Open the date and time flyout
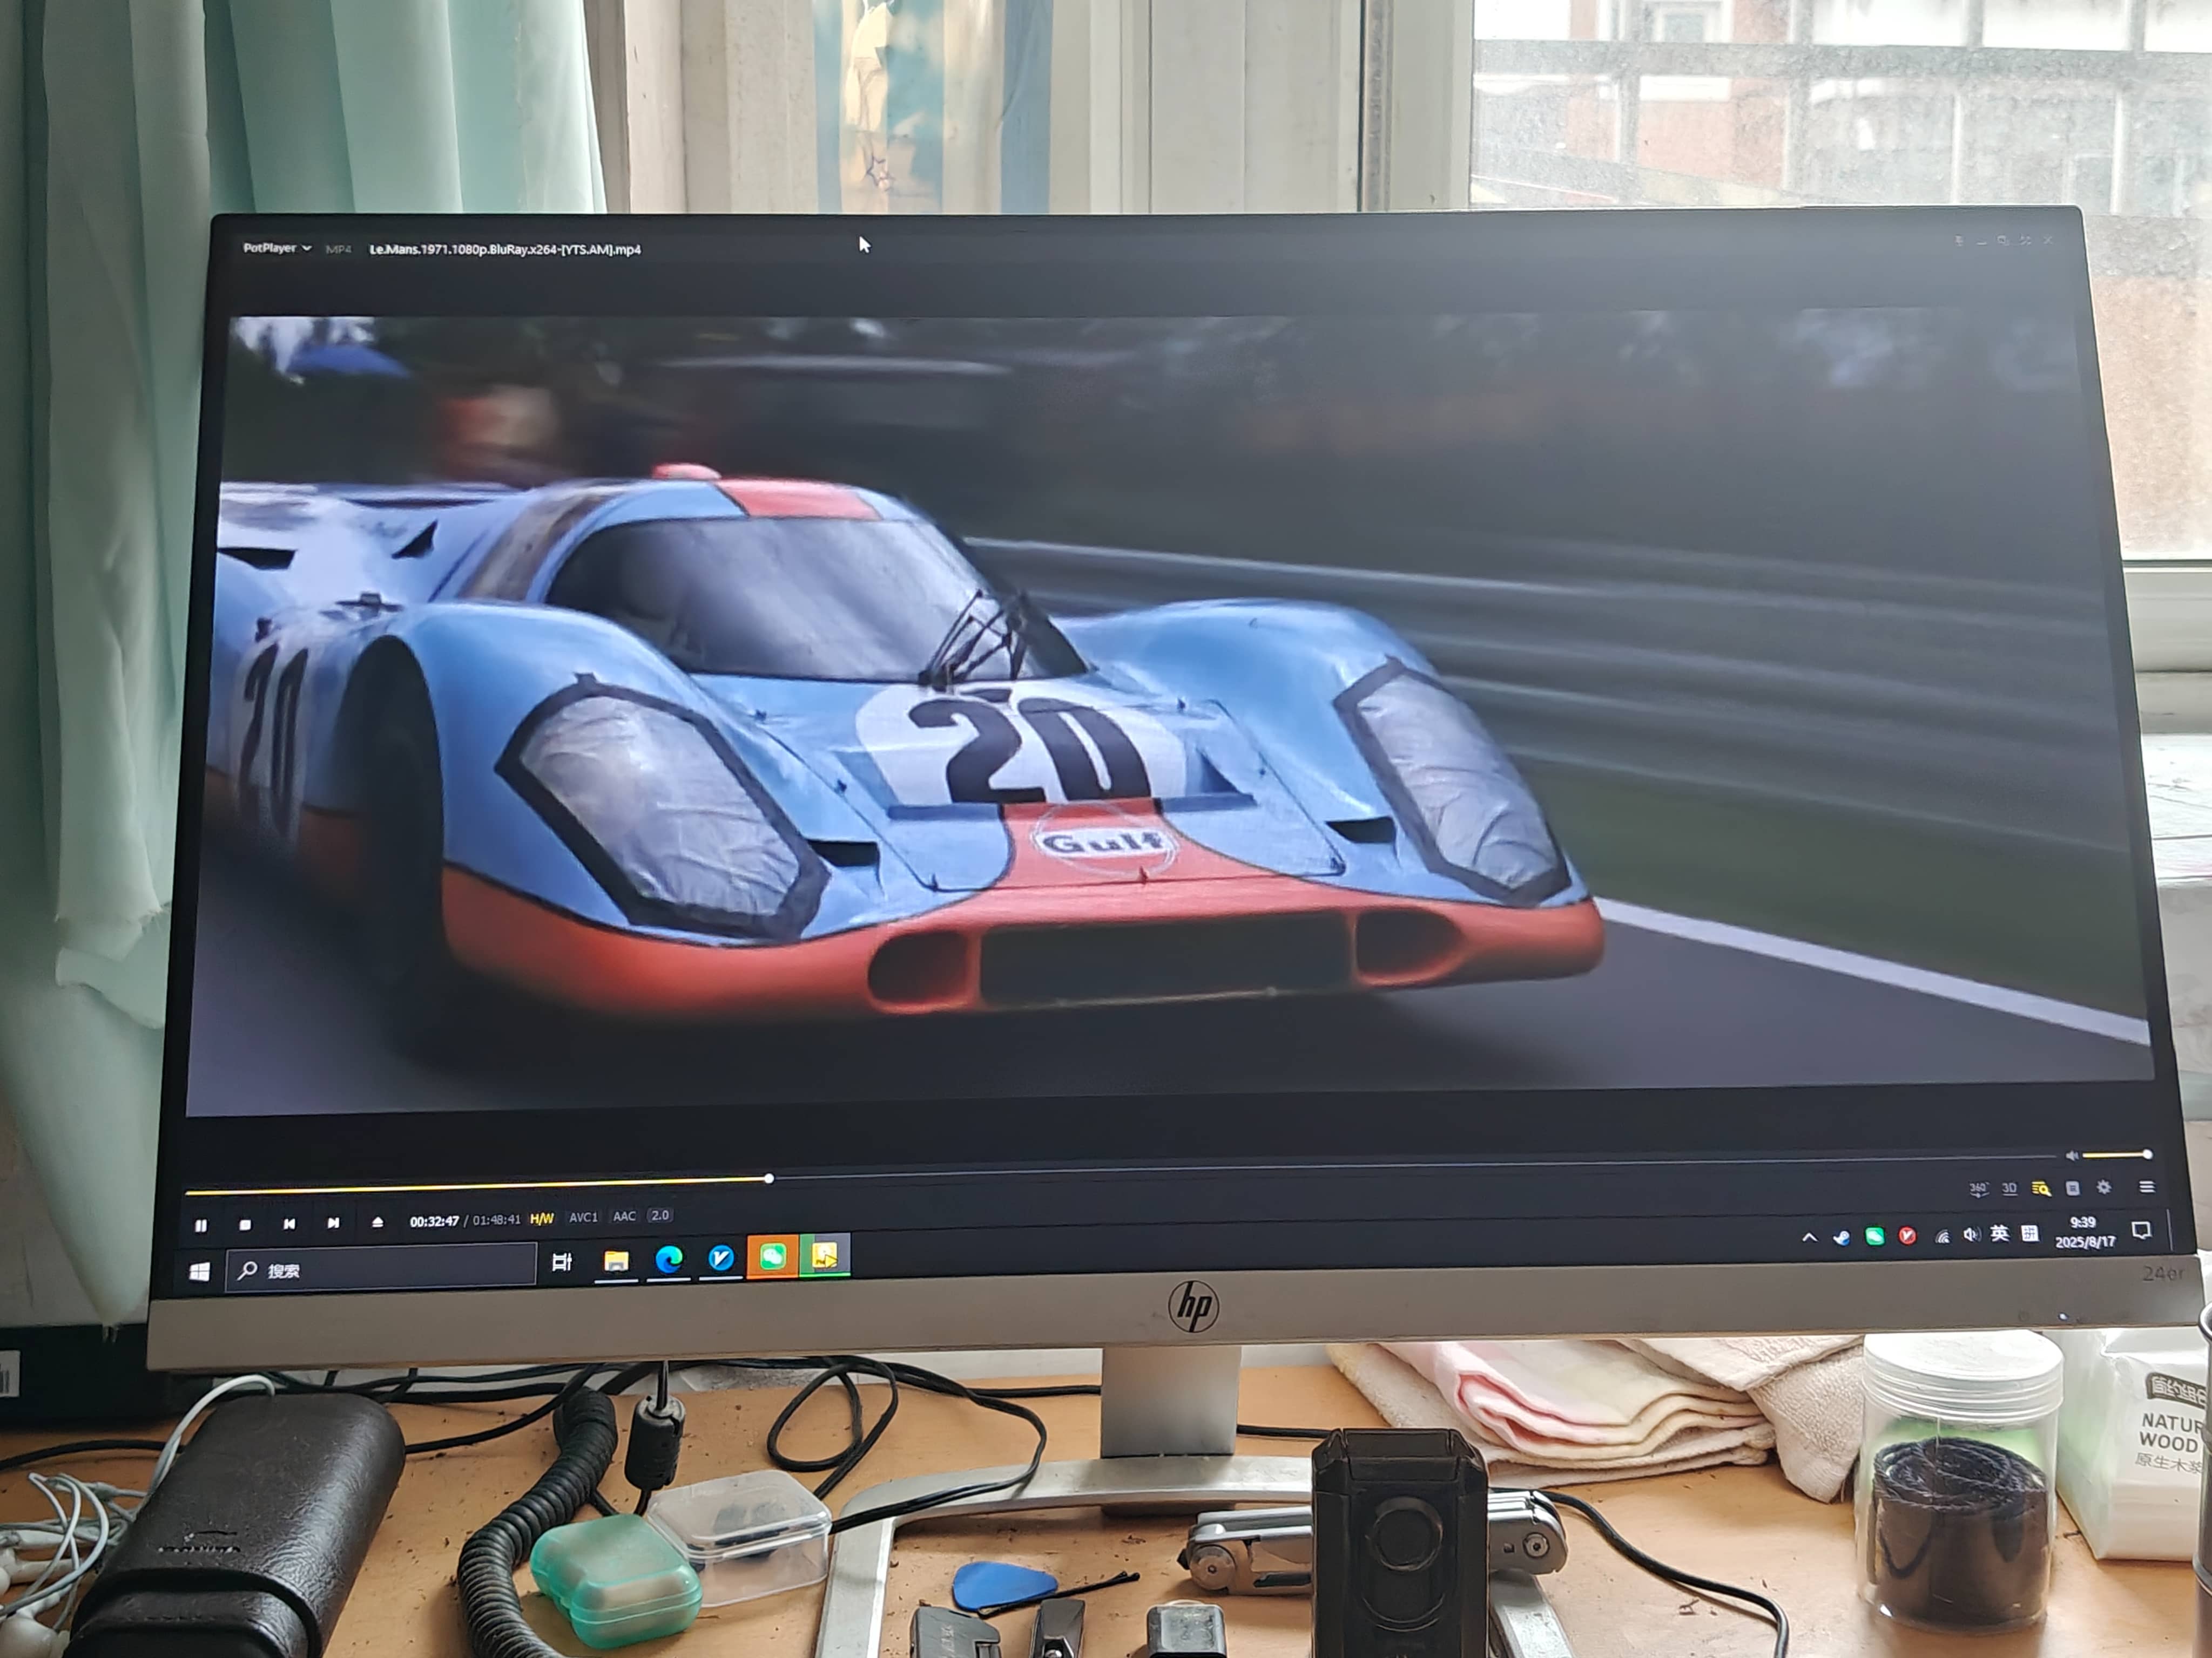The image size is (2212, 1658). coord(2084,1232)
